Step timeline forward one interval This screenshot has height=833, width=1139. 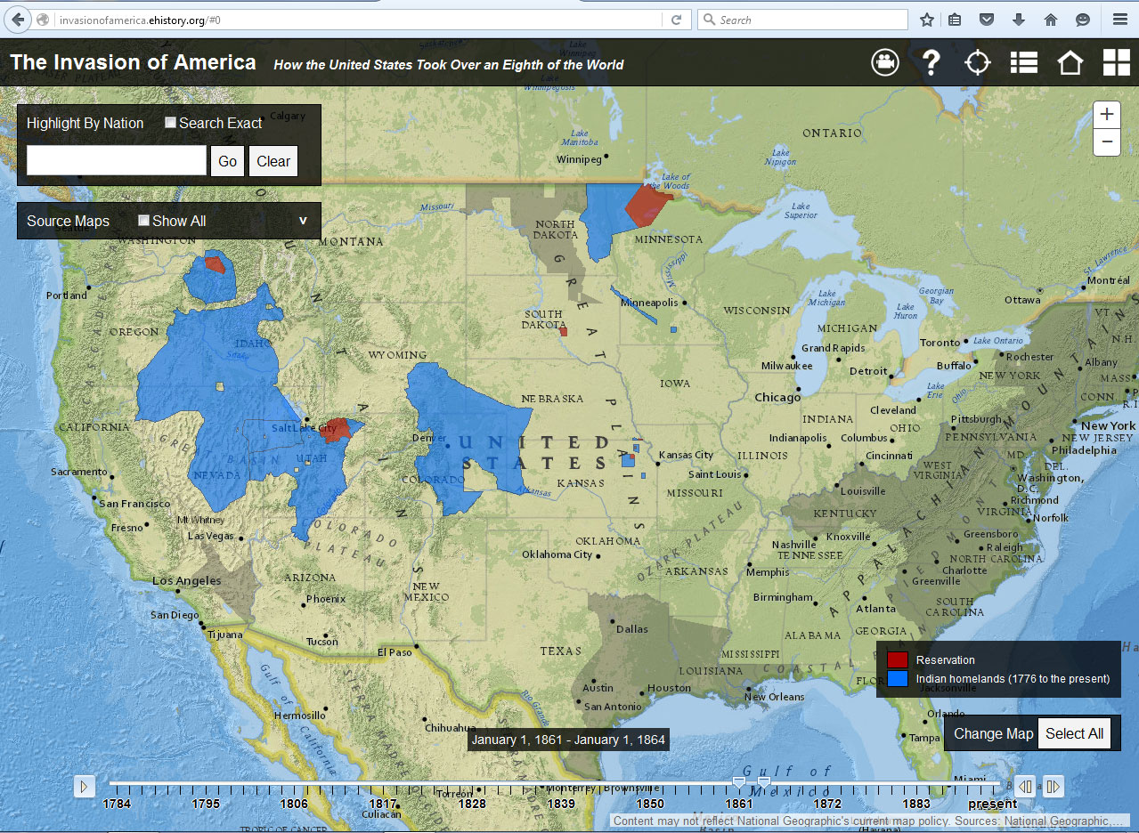[x=1053, y=786]
